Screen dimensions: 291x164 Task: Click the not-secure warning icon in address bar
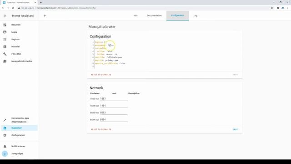(19, 8)
